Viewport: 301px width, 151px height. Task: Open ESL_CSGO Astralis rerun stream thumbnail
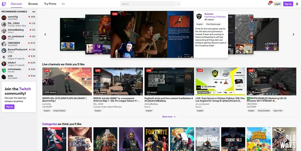coord(118,81)
